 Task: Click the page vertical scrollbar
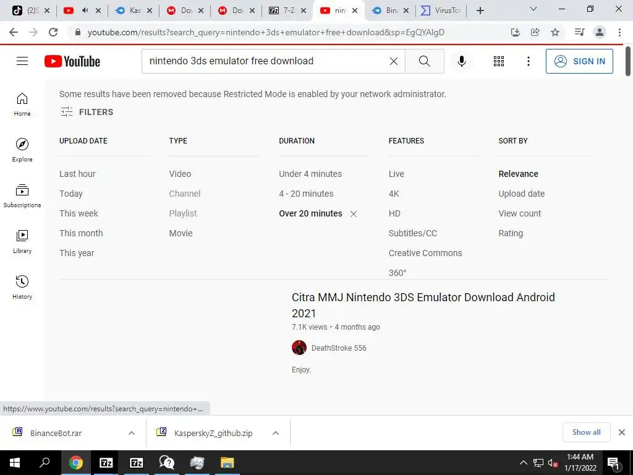[x=628, y=61]
